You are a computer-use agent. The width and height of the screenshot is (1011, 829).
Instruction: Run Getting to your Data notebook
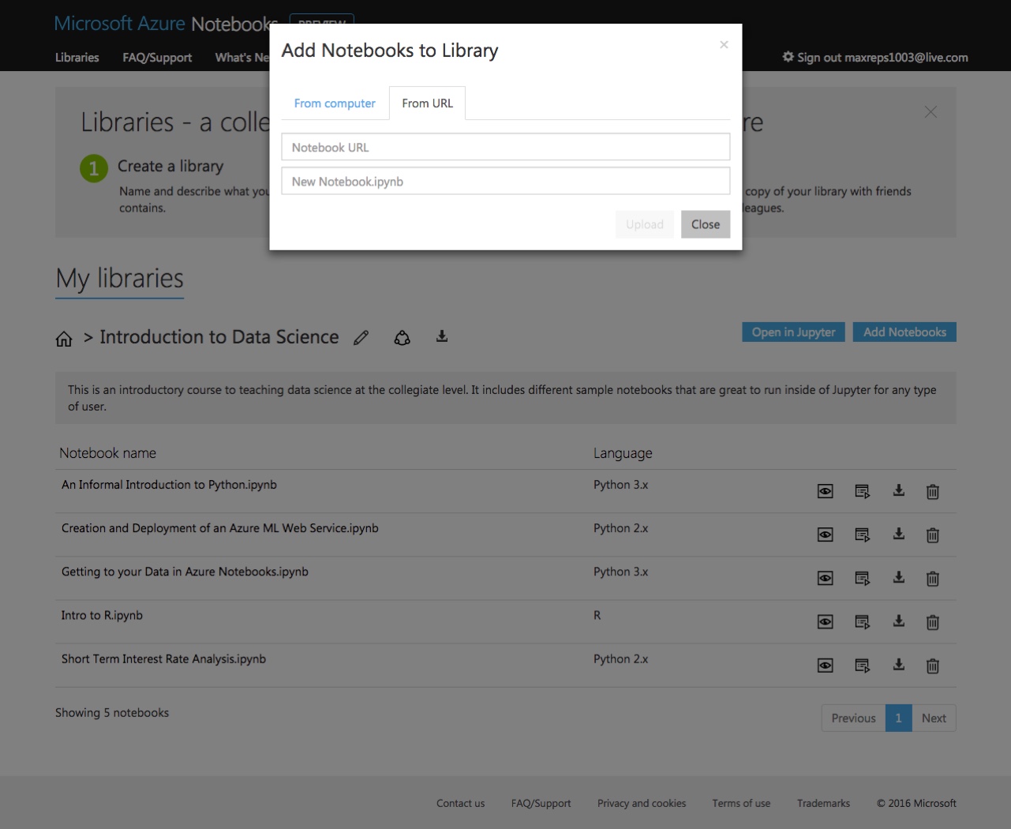click(x=862, y=579)
